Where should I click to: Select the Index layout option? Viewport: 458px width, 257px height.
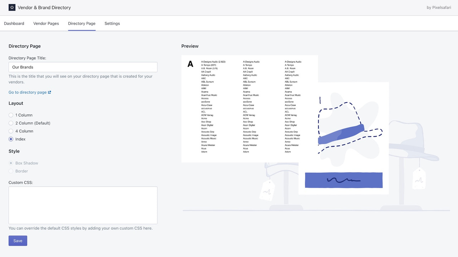pos(11,139)
